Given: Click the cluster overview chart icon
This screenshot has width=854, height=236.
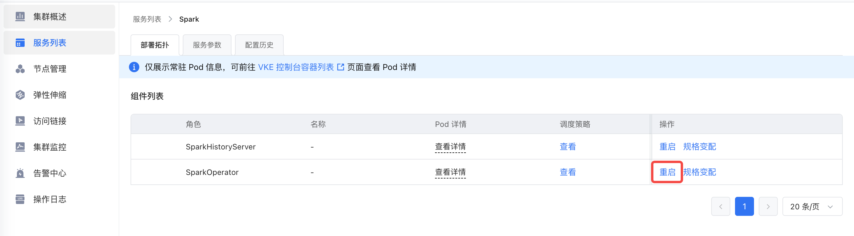Looking at the screenshot, I should (20, 16).
